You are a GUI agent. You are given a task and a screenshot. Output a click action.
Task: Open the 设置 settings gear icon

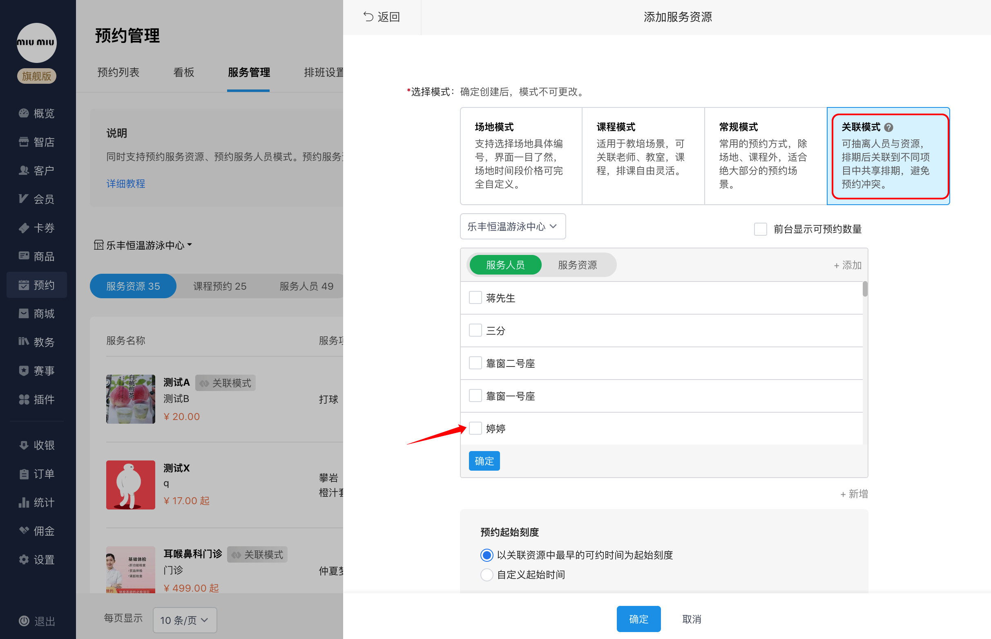coord(24,559)
